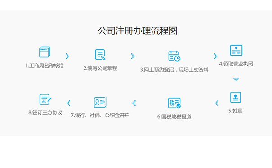Screen dimensions: 272x168
Task: Click the calendar clock icon for 网上预约登记
Action: (x=174, y=56)
